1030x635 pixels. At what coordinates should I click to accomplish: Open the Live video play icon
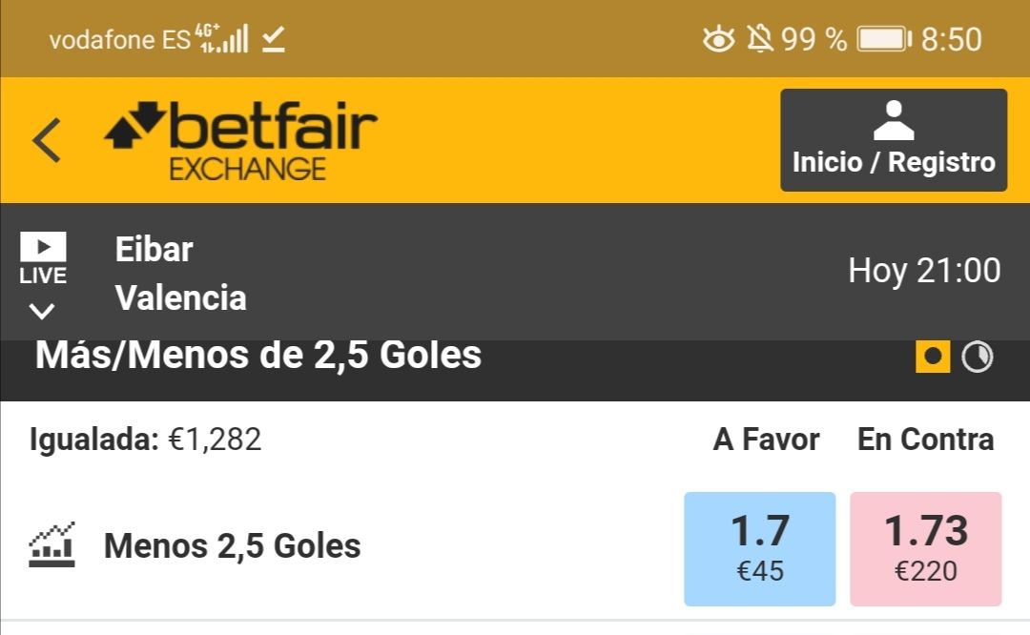point(43,247)
